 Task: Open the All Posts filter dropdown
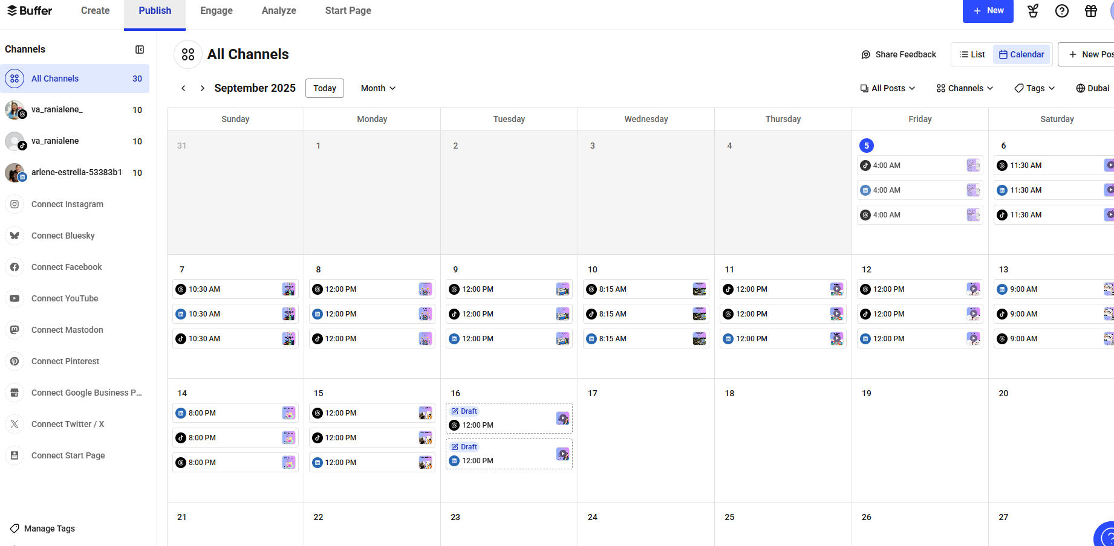pyautogui.click(x=887, y=88)
